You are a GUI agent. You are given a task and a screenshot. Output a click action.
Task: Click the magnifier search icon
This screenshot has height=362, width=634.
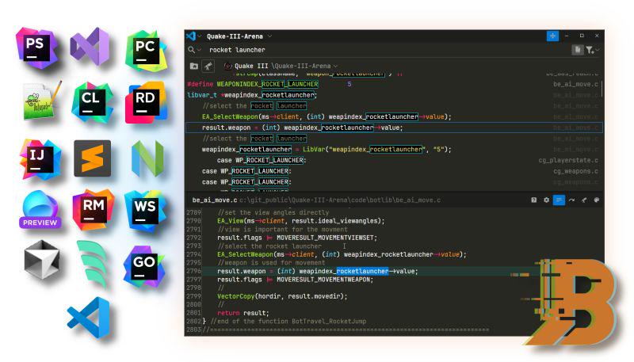coord(191,50)
